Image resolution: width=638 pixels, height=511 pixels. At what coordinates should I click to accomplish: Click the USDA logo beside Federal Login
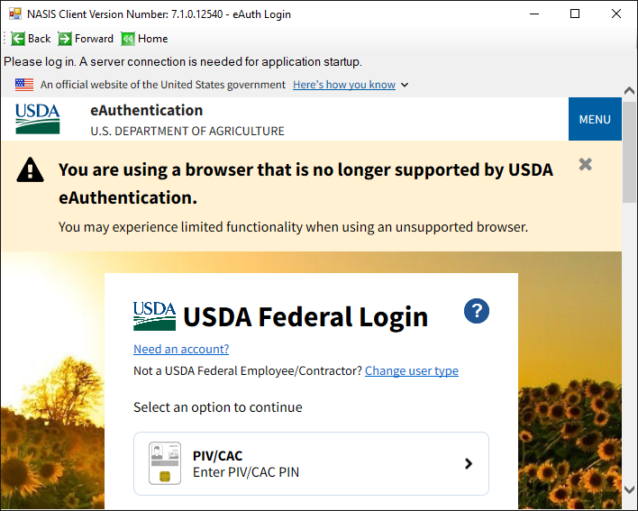(x=155, y=316)
